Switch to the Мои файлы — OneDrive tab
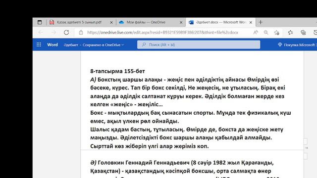Screen dimensions: 317x178 coord(146,22)
